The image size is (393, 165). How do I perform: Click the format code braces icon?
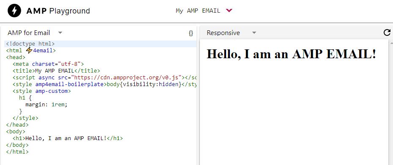(x=191, y=33)
